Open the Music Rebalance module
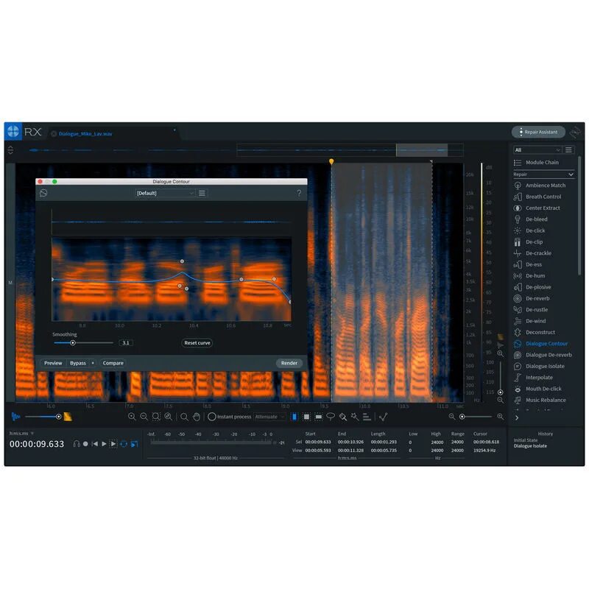Image resolution: width=589 pixels, height=589 pixels. [x=540, y=400]
